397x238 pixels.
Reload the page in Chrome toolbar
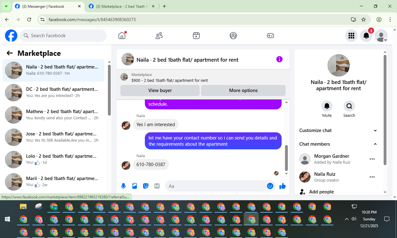(29, 20)
